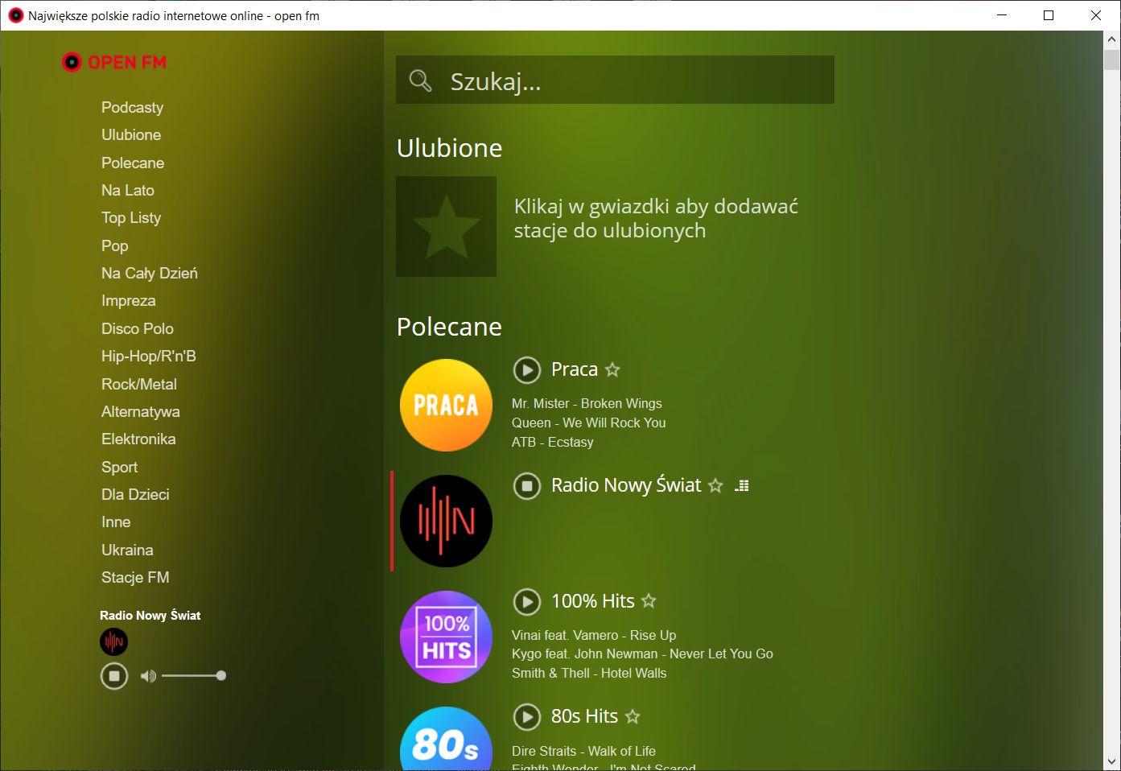Select the Alternatywa category
Screen dimensions: 1121x771
(x=141, y=411)
